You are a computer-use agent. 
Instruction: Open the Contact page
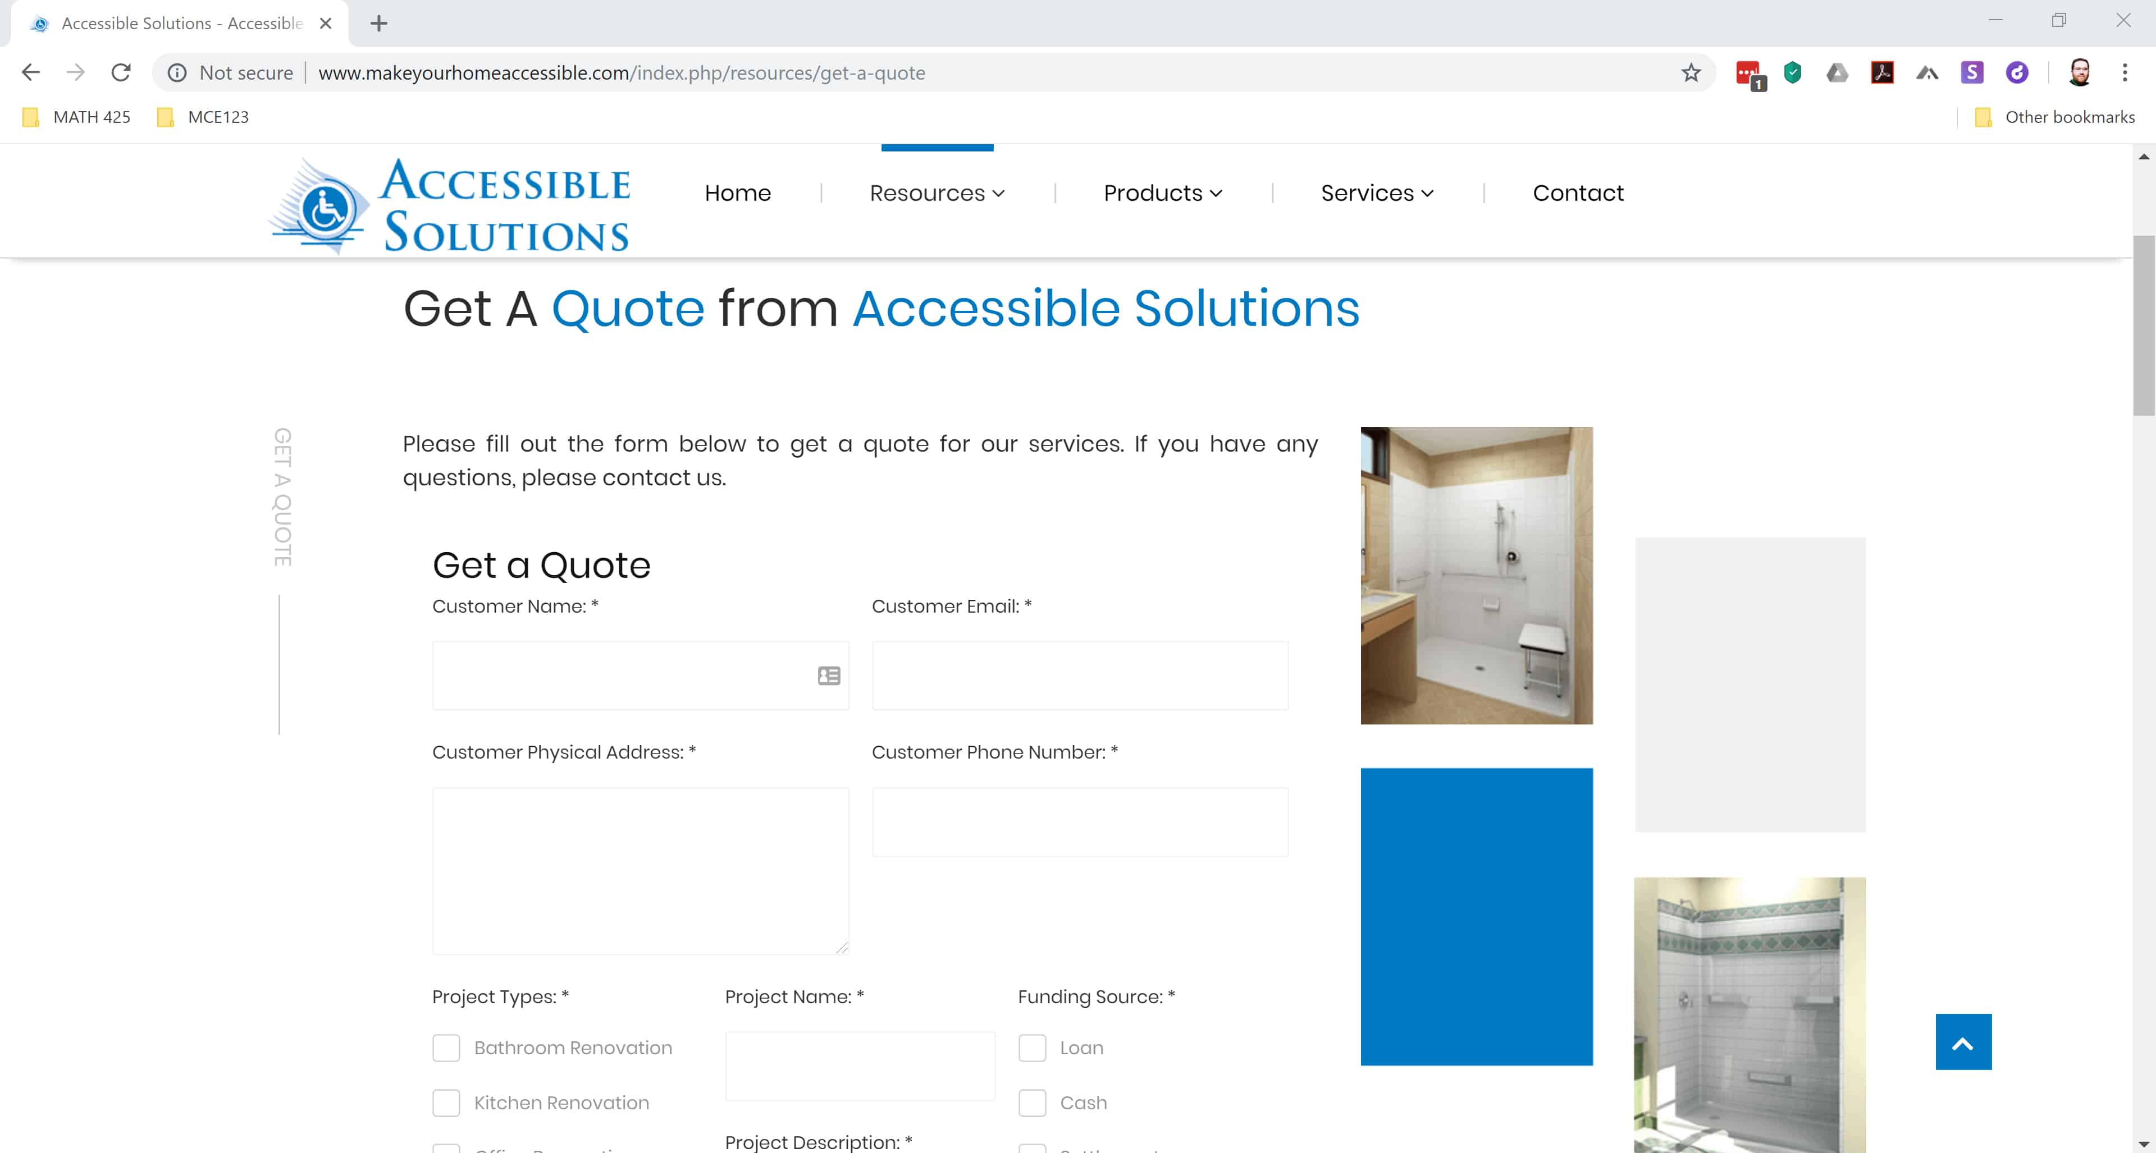pos(1578,193)
